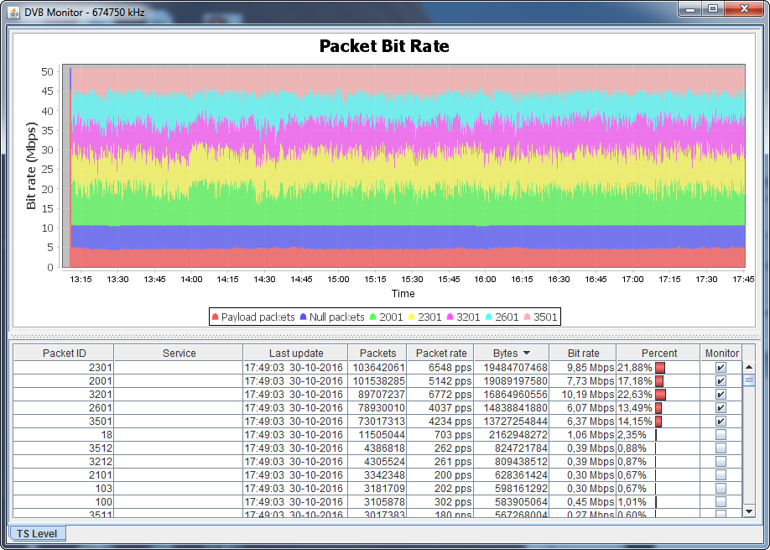Tick the Monitor checkbox for packet 2101
This screenshot has width=770, height=550.
click(721, 474)
